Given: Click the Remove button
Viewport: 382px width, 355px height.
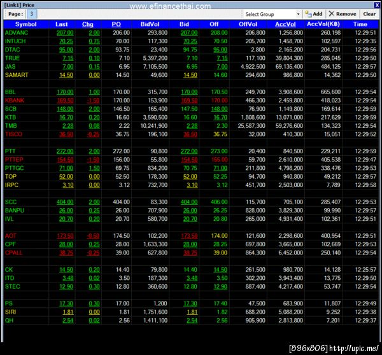Looking at the screenshot, I should [343, 14].
